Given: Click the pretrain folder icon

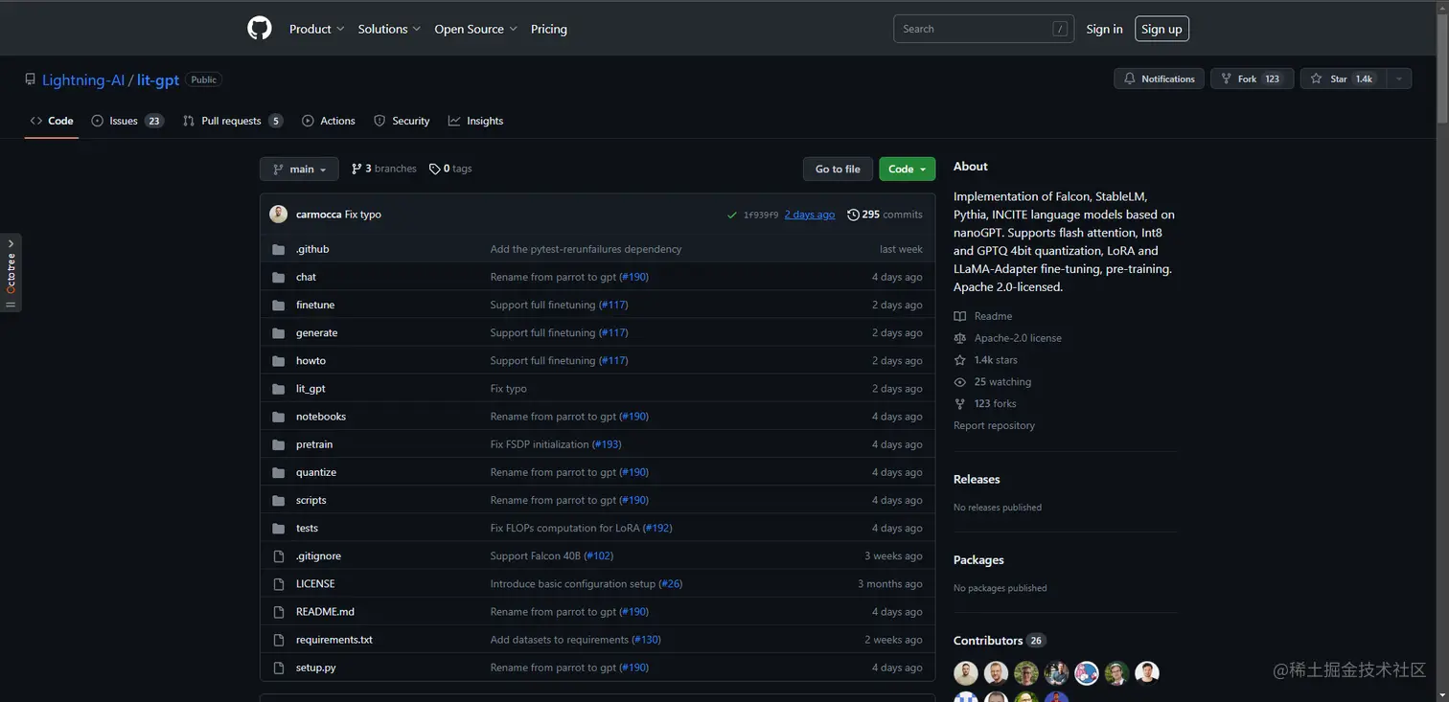Looking at the screenshot, I should point(279,444).
